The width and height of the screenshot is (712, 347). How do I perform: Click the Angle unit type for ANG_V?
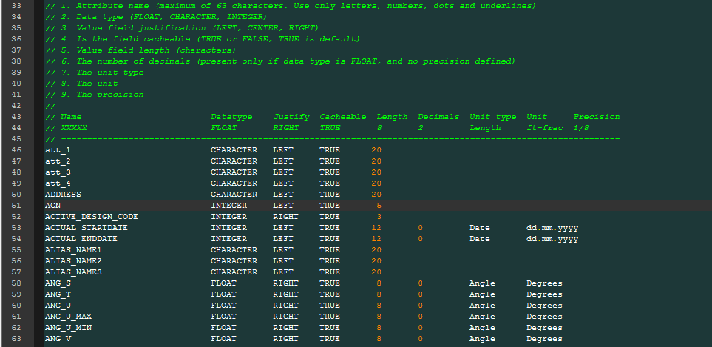[x=482, y=338]
